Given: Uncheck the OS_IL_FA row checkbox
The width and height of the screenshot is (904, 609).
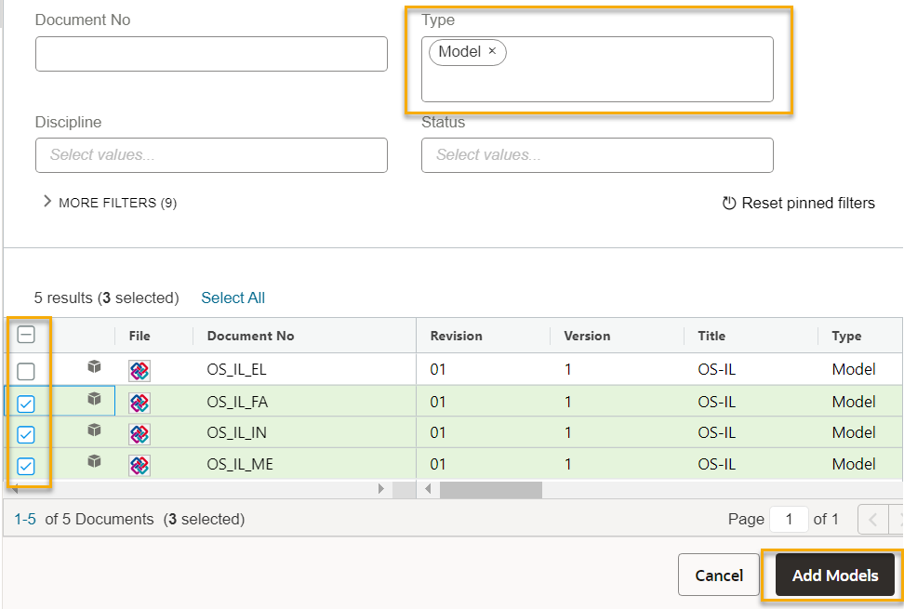Looking at the screenshot, I should coord(26,404).
